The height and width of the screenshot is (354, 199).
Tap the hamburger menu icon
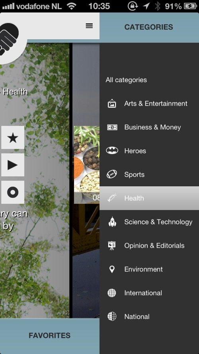(89, 26)
